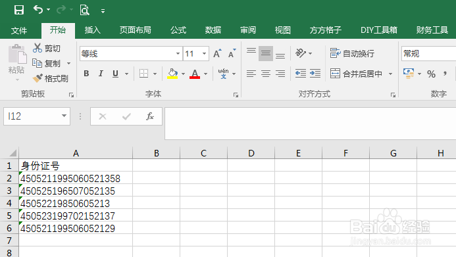Click the select all corner triangle
The height and width of the screenshot is (257, 456).
point(13,152)
